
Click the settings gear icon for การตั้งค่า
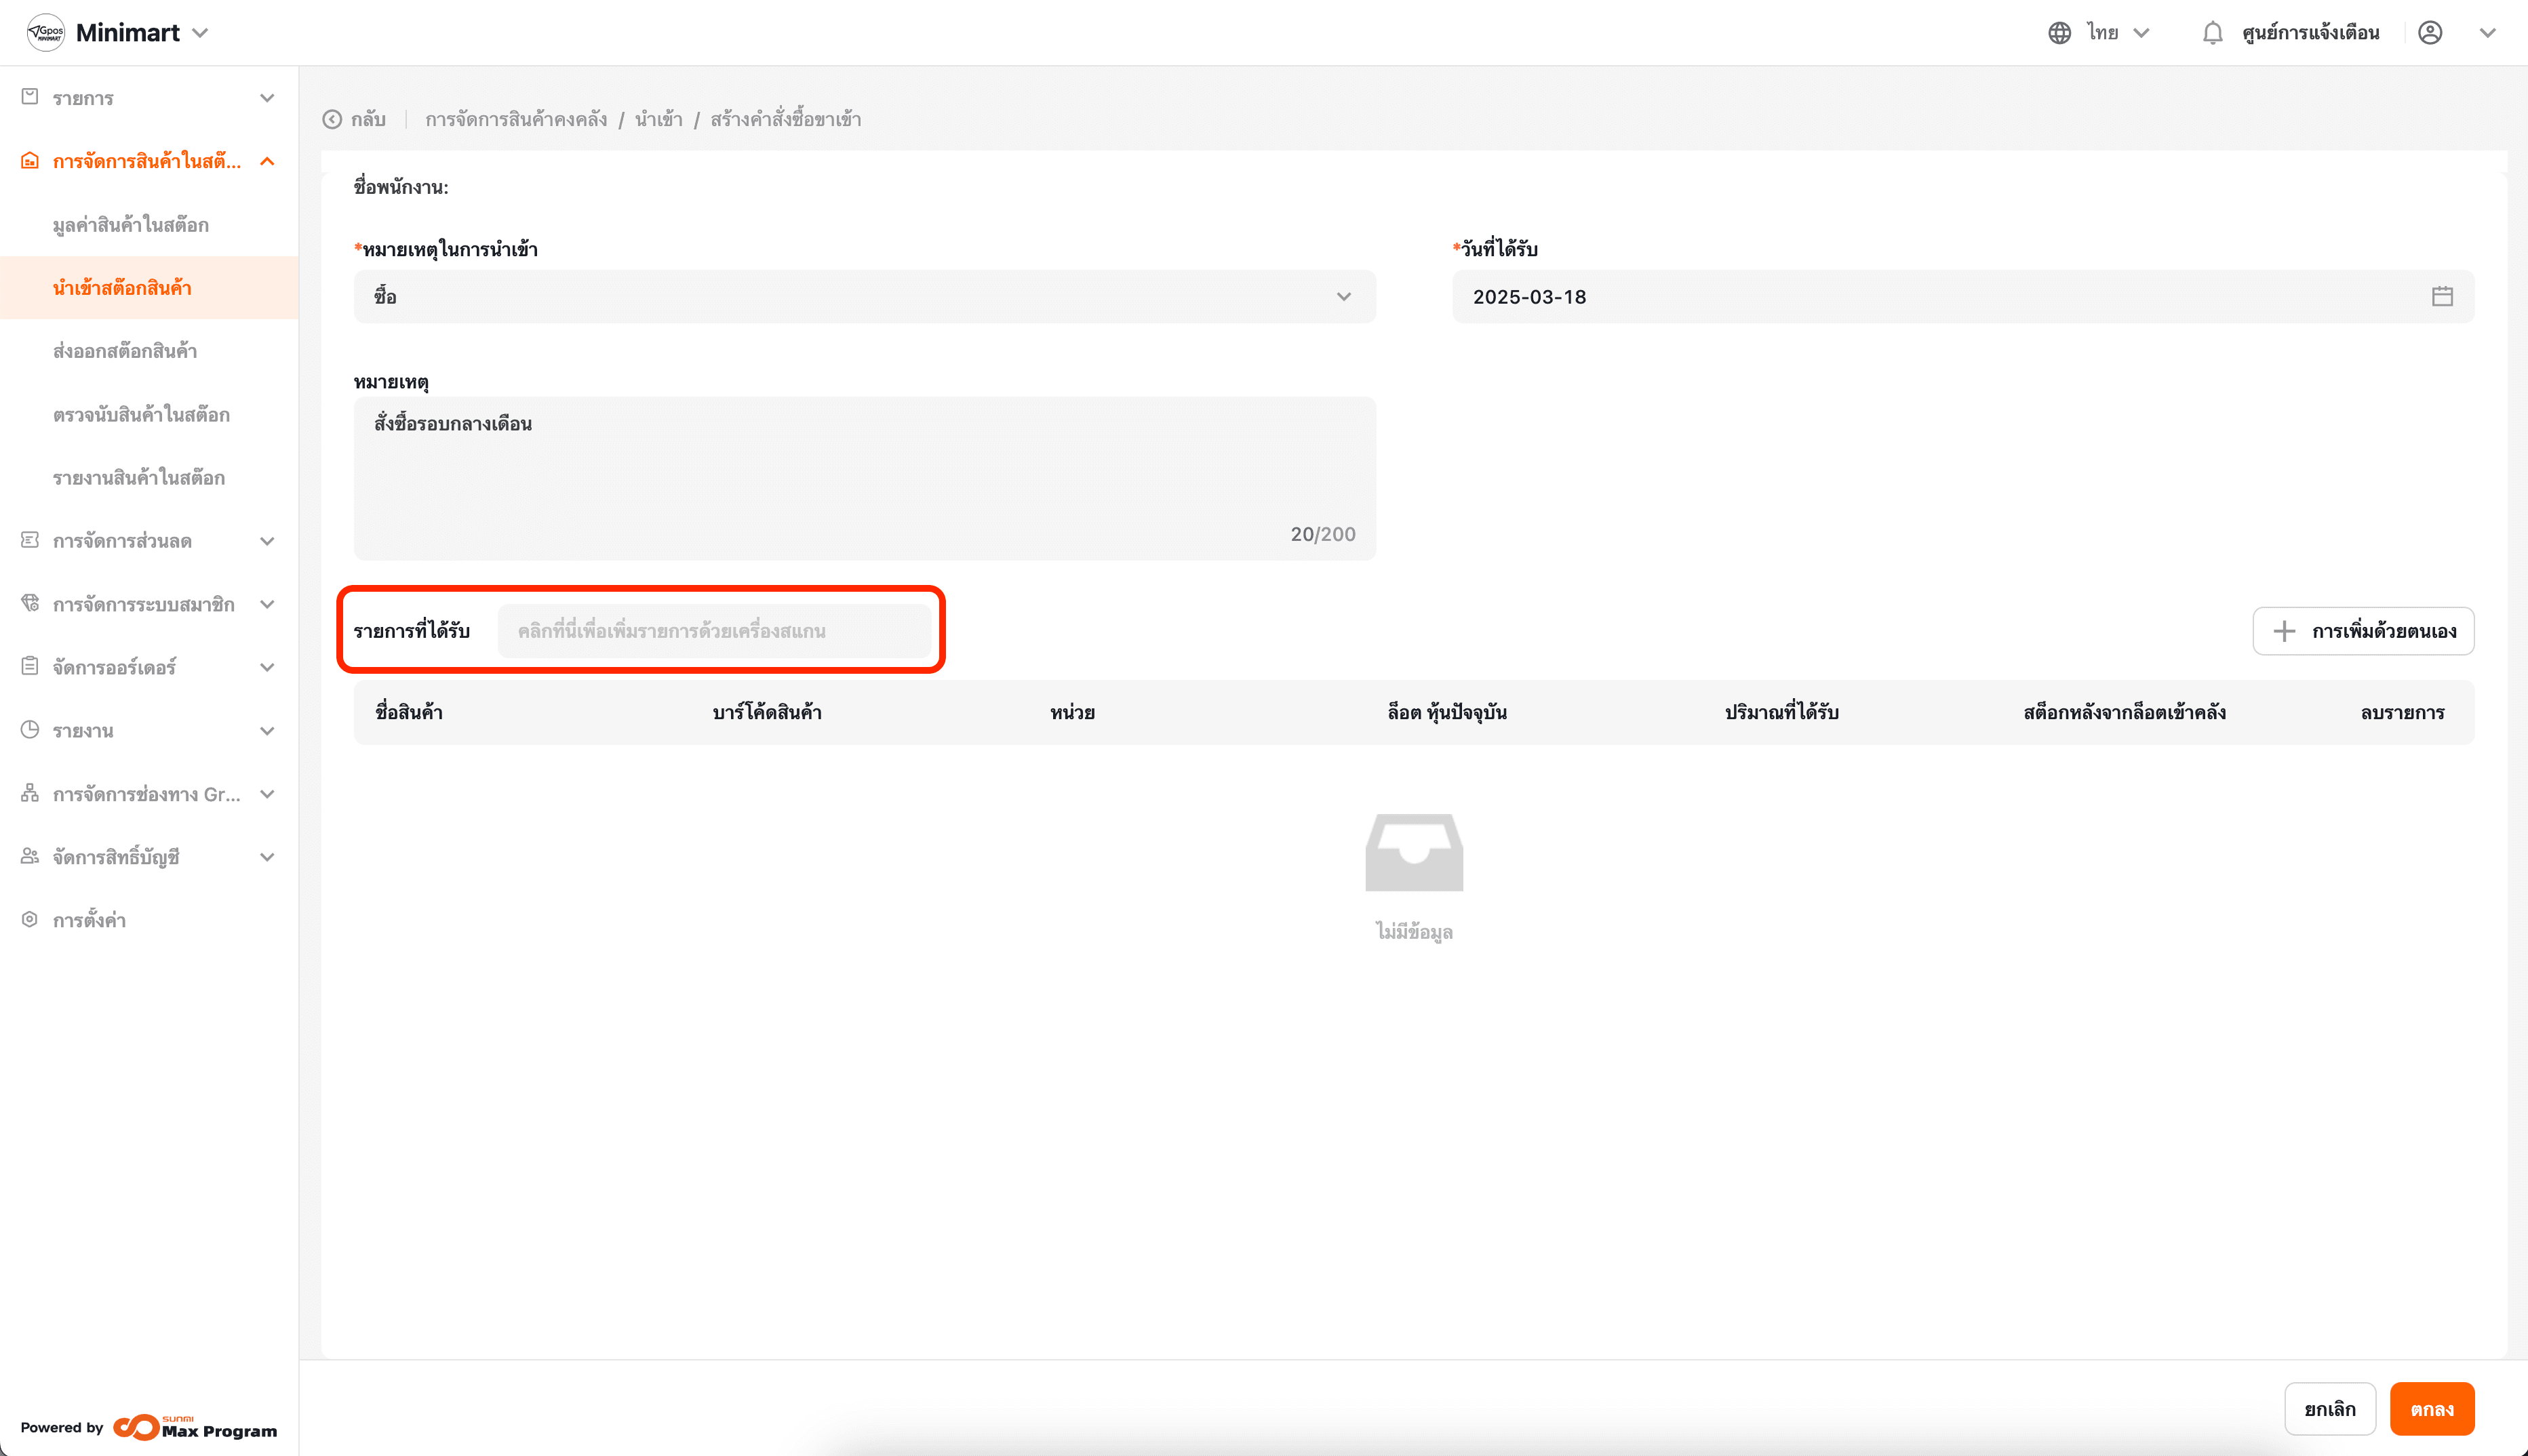30,919
